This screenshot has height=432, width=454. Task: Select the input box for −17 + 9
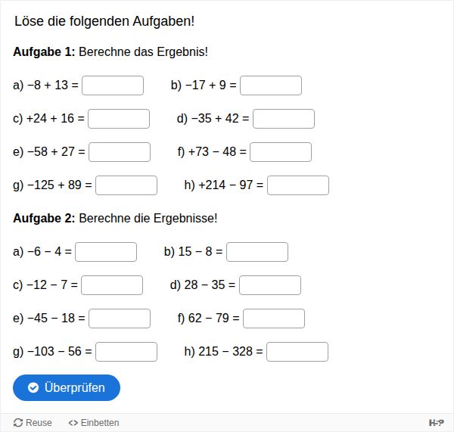[x=271, y=85]
